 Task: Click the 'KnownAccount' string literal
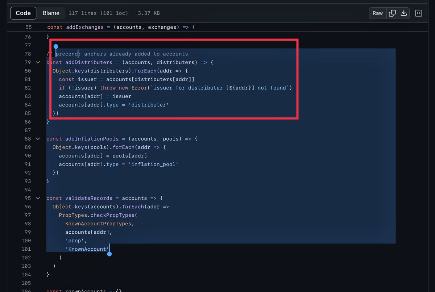[87, 249]
